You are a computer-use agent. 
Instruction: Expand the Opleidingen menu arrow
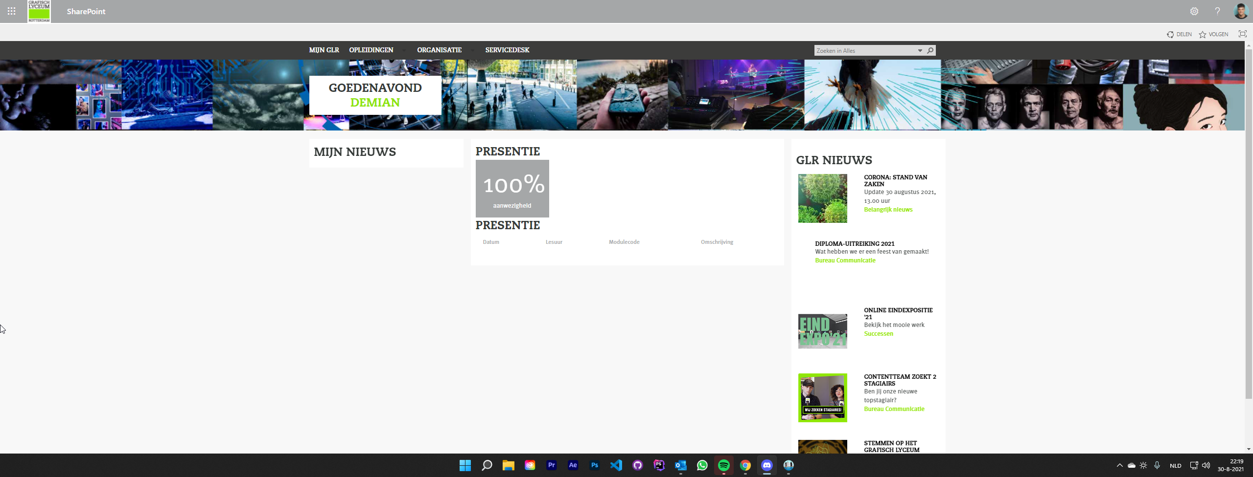[x=404, y=50]
